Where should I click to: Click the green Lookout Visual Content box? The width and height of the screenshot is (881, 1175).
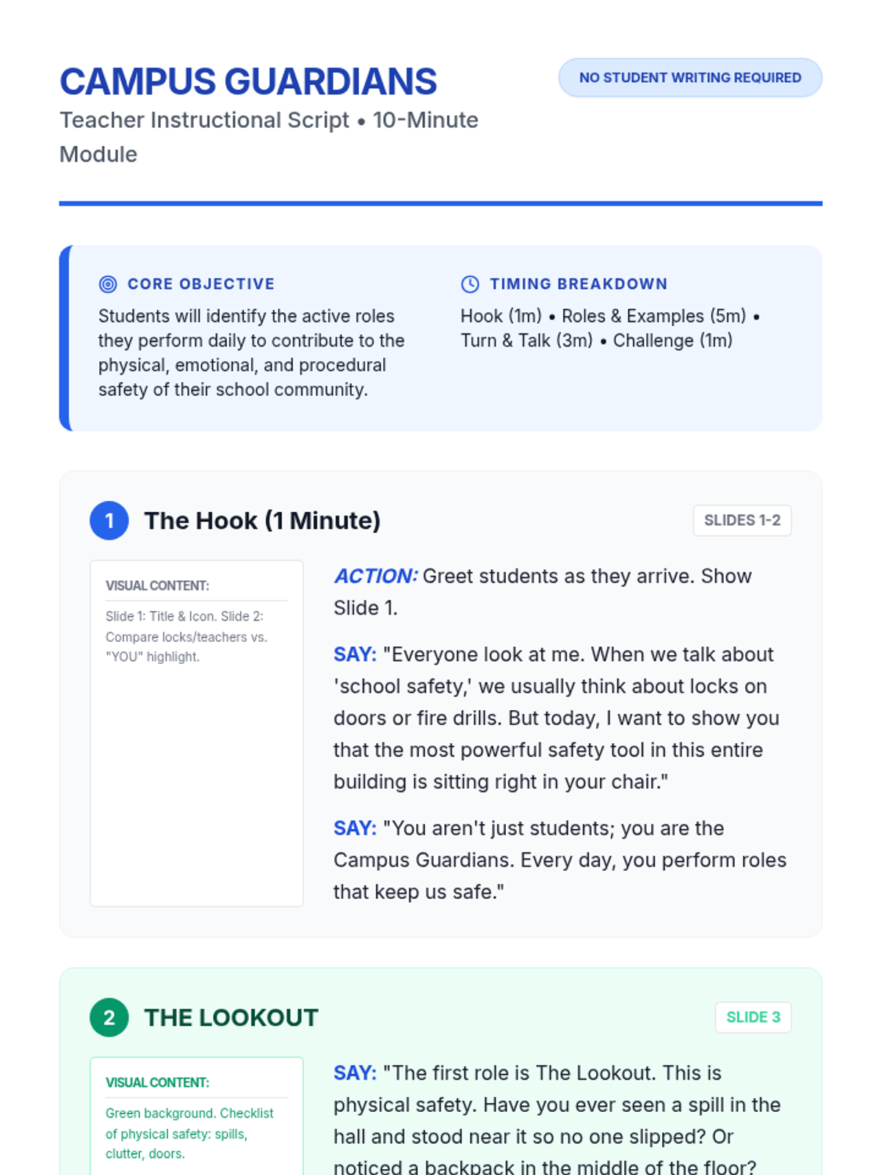tap(196, 1116)
